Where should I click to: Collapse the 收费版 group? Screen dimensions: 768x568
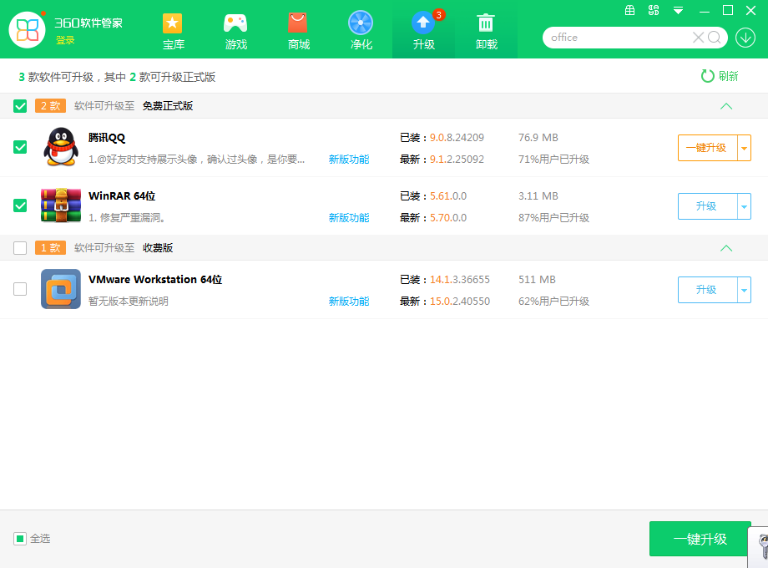pyautogui.click(x=726, y=248)
